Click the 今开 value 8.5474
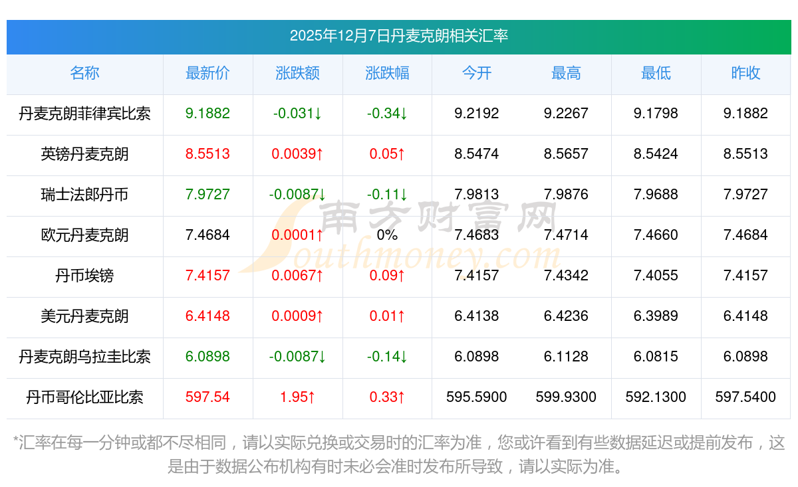The width and height of the screenshot is (798, 487). coord(477,154)
